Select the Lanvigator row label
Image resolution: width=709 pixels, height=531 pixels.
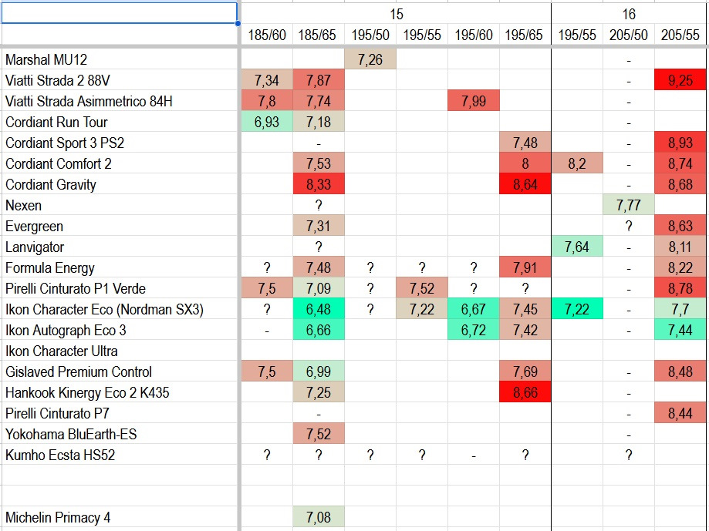pos(35,247)
